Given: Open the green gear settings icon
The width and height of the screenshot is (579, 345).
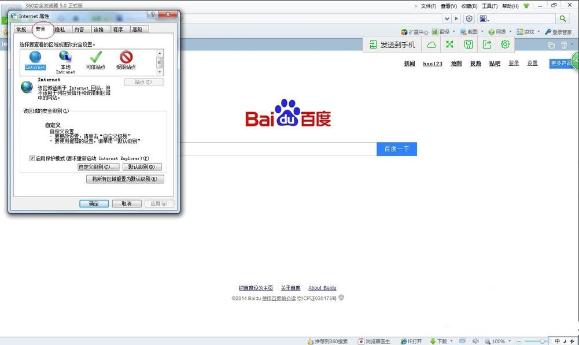Looking at the screenshot, I should 505,44.
